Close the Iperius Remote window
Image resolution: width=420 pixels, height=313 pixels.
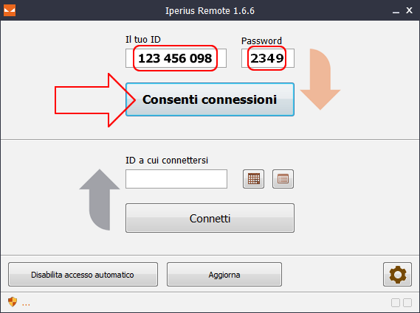(409, 10)
